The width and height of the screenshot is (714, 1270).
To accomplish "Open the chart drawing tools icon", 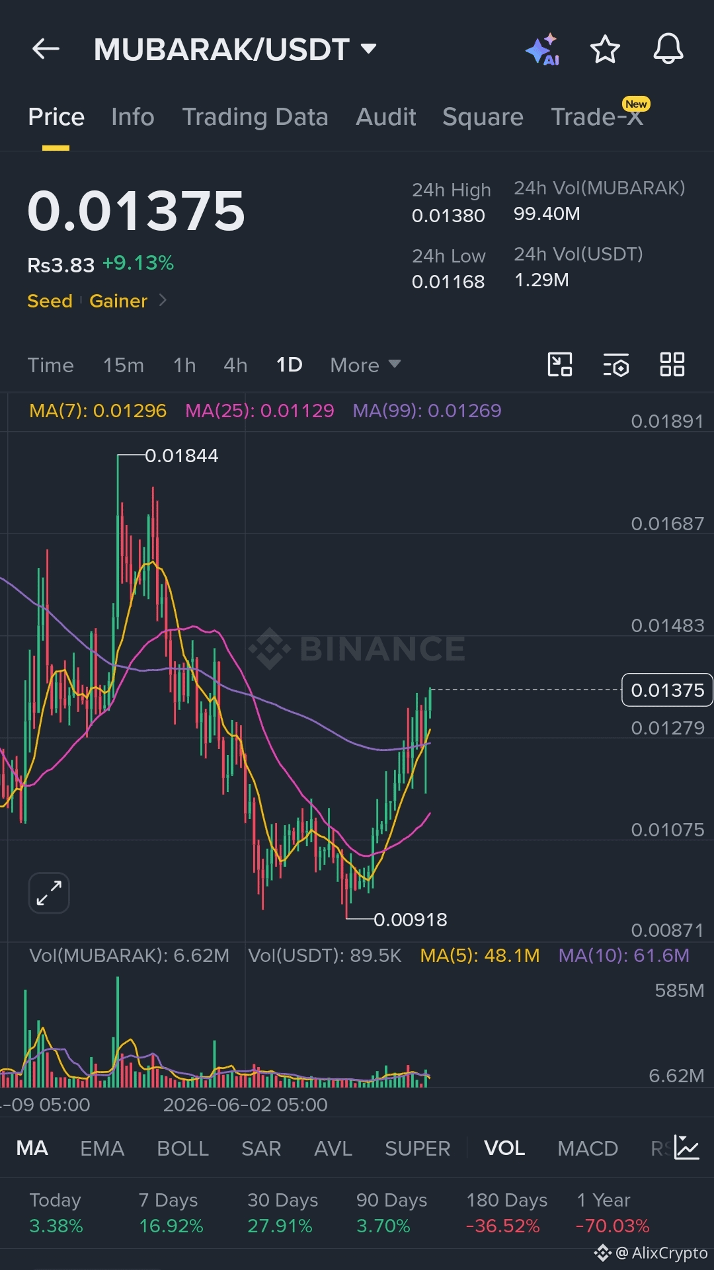I will point(560,364).
